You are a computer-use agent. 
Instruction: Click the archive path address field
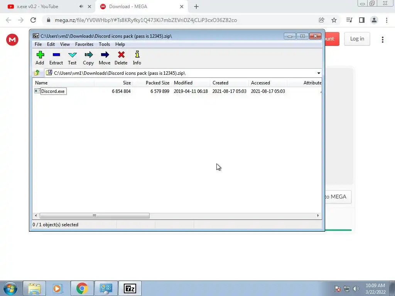[x=183, y=73]
